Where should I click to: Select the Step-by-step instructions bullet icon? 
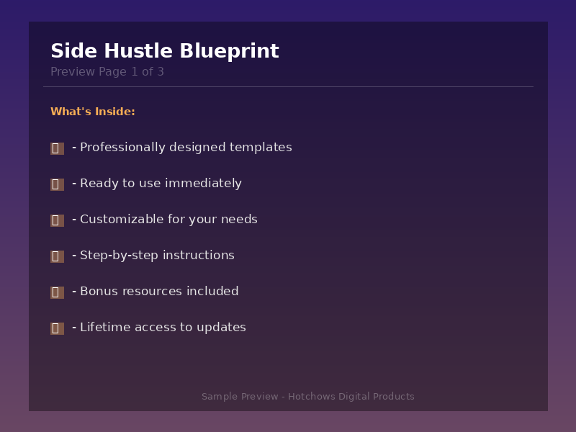pyautogui.click(x=57, y=256)
